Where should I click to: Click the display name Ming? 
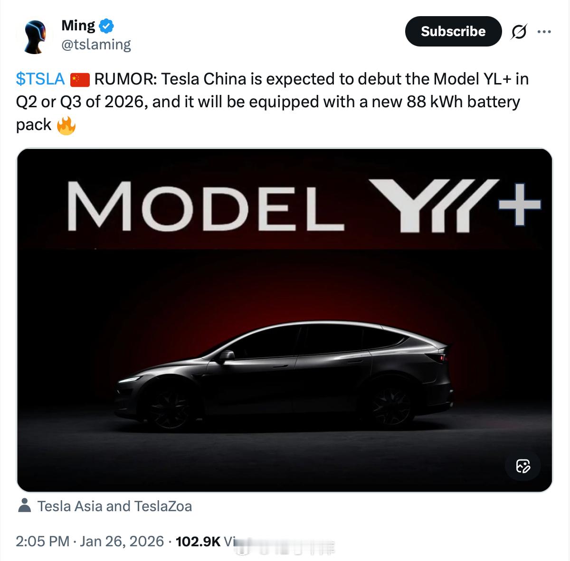pyautogui.click(x=77, y=26)
